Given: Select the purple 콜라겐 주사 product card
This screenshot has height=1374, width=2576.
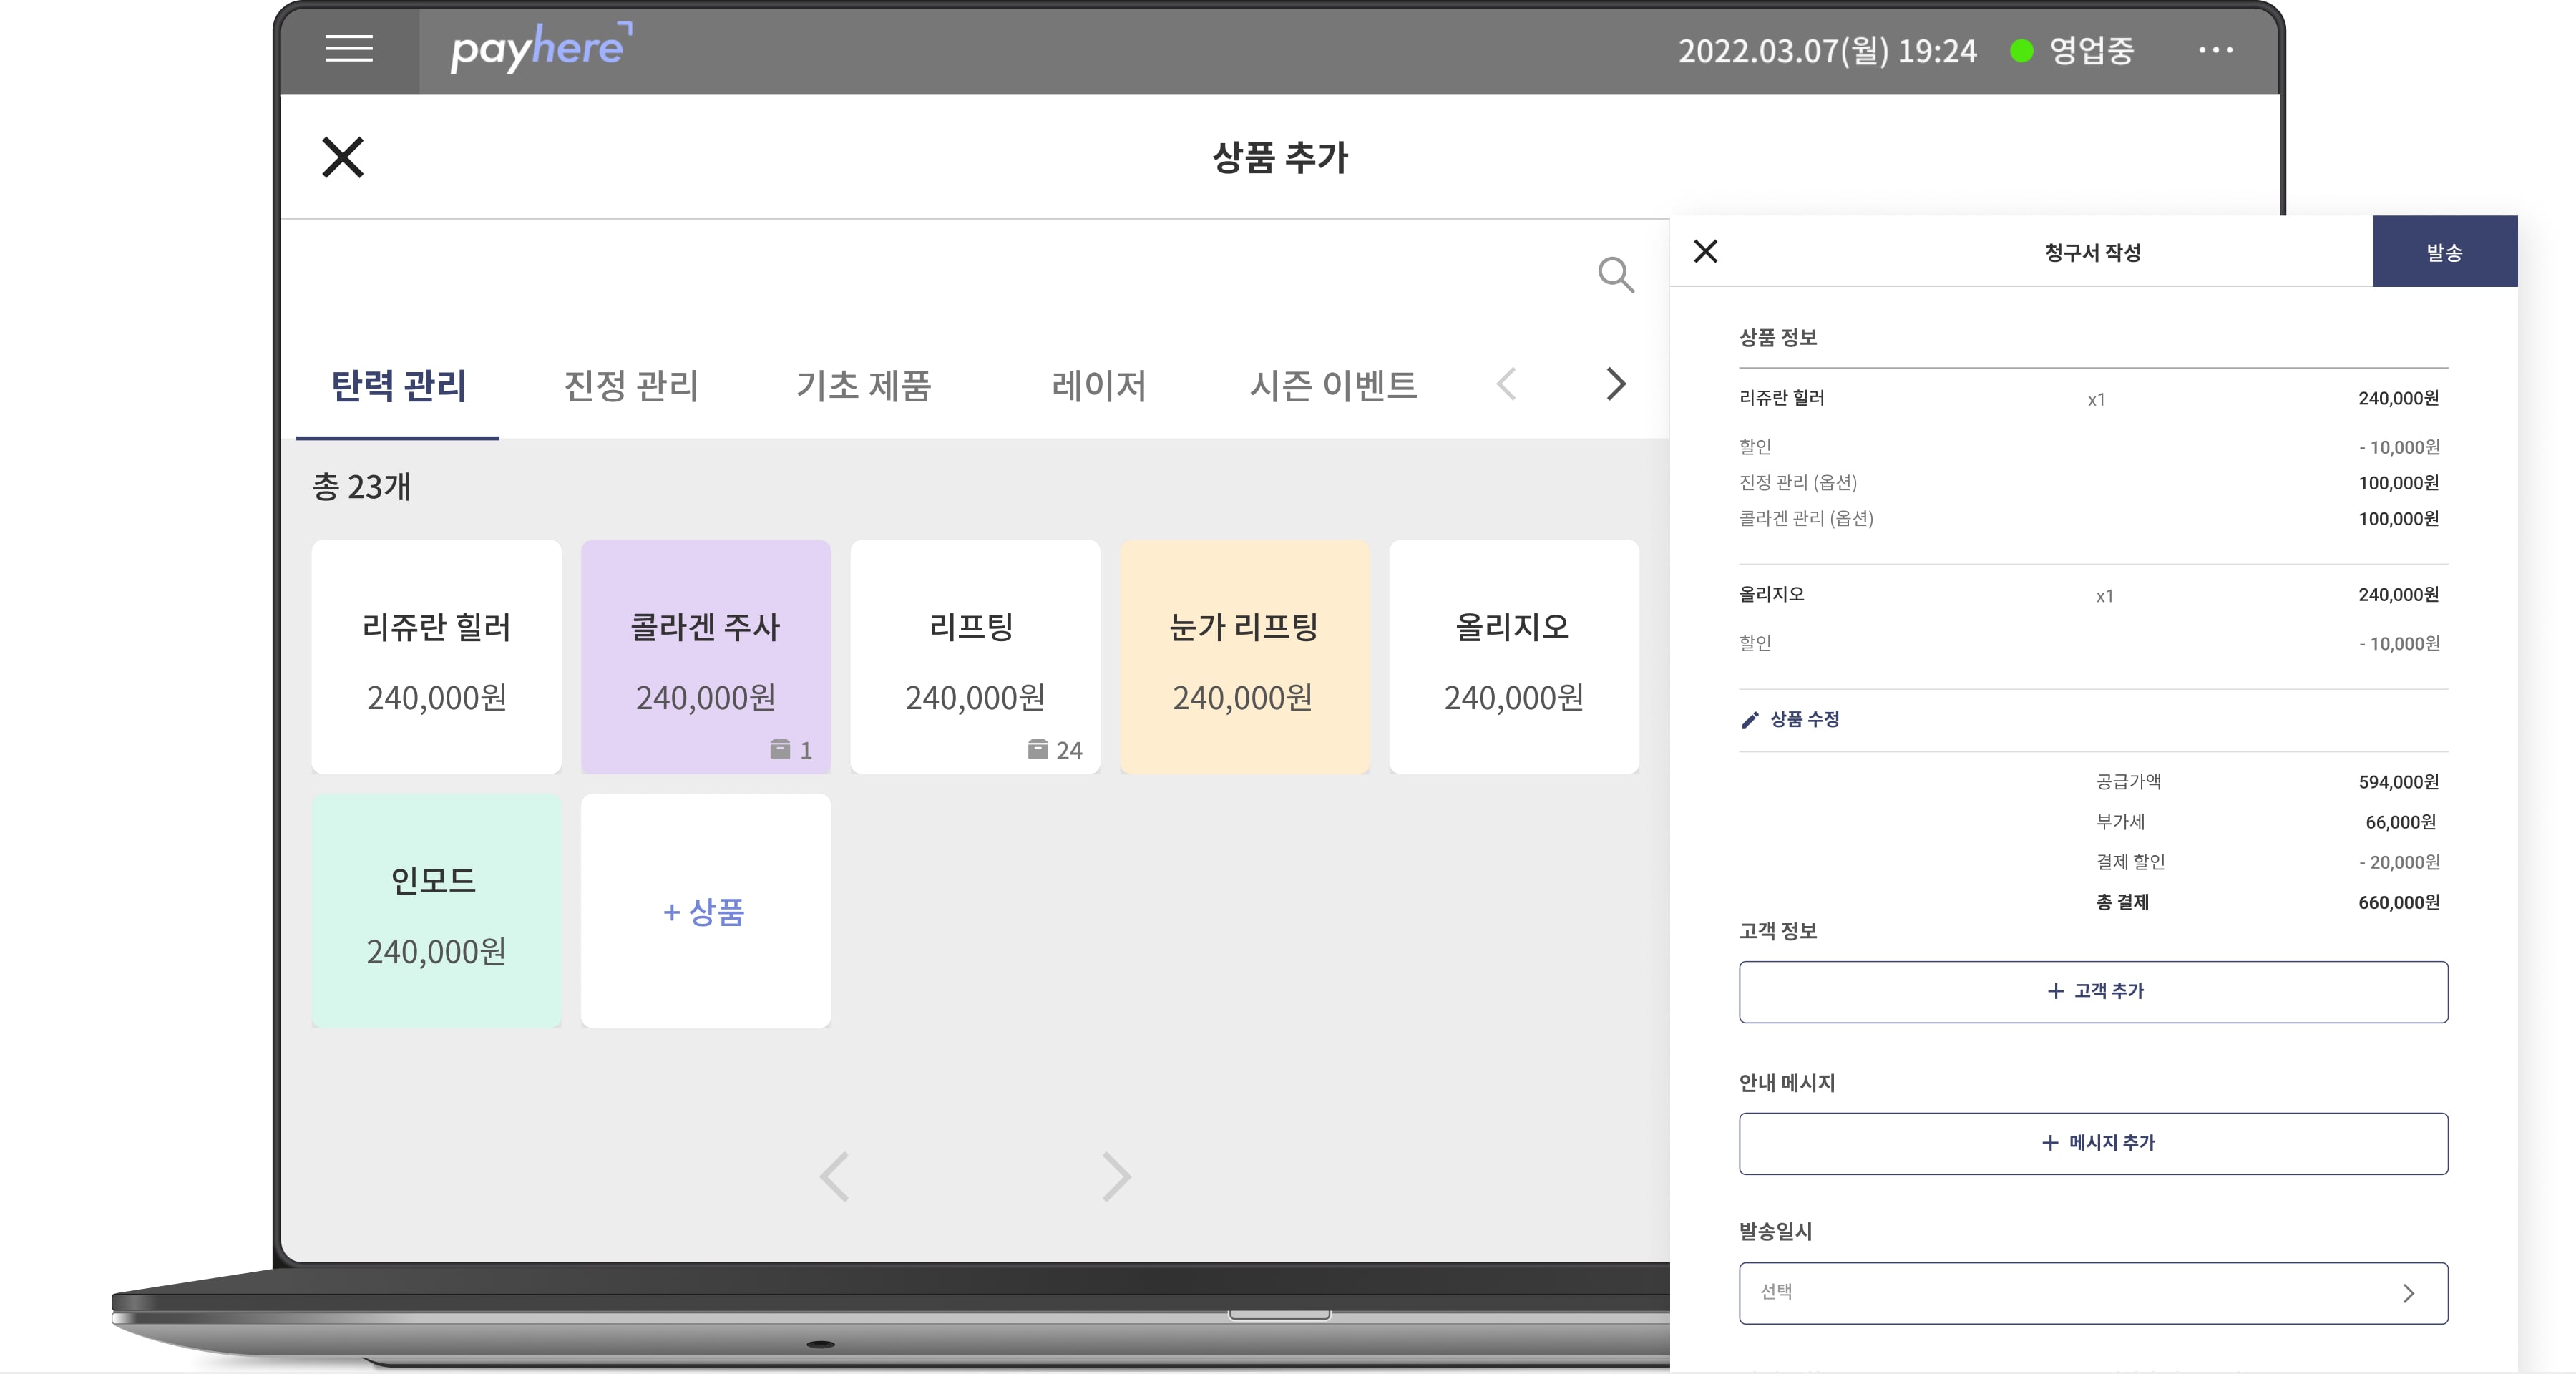Looking at the screenshot, I should click(706, 657).
